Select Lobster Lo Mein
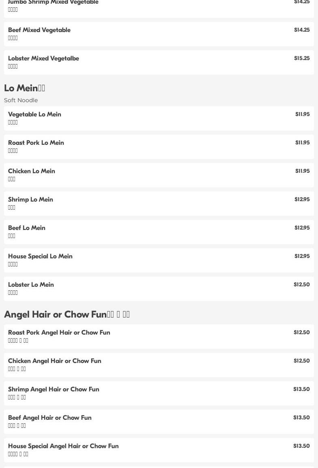Viewport: 318px width, 468px height. click(x=159, y=289)
